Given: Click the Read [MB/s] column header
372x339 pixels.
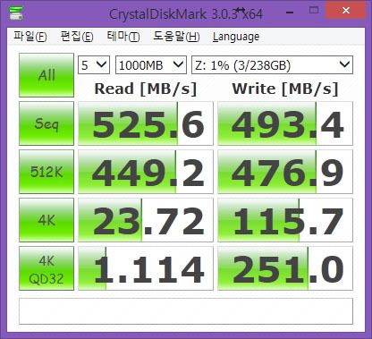Looking at the screenshot, I should click(146, 89).
